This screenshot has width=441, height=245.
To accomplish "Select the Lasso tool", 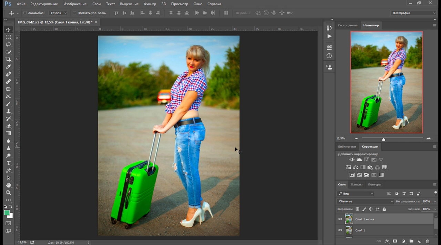I will [9, 44].
